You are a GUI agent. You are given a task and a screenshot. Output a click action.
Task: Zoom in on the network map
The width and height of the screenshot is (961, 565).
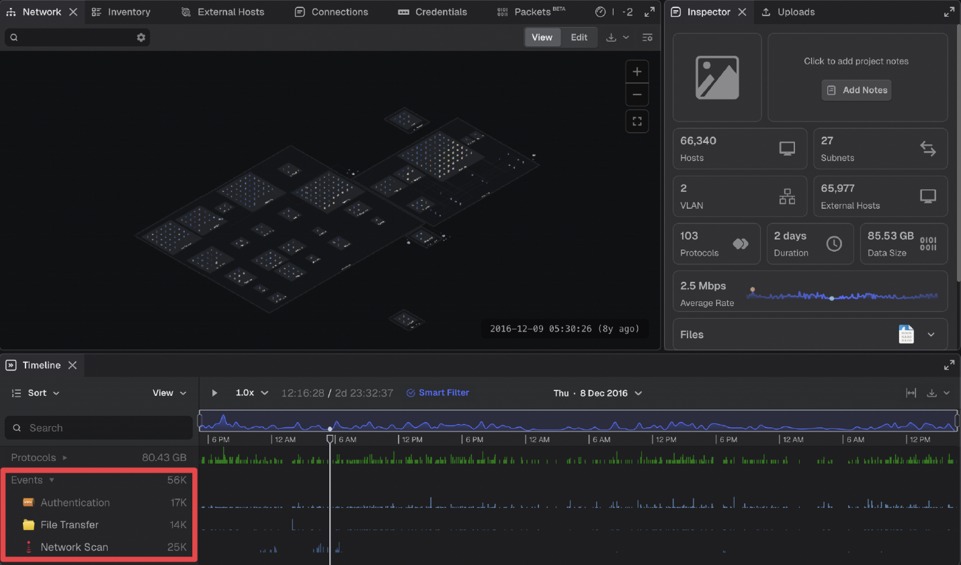[636, 72]
